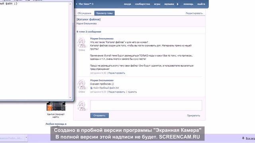
Task: Edit the first message via Редактировать
Action: [x=117, y=73]
